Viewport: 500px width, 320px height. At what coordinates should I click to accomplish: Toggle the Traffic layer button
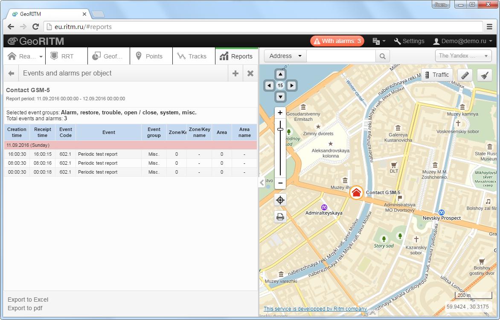(437, 75)
